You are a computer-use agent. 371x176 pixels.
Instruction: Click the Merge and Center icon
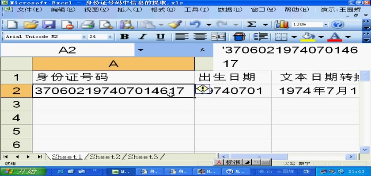tap(220, 37)
